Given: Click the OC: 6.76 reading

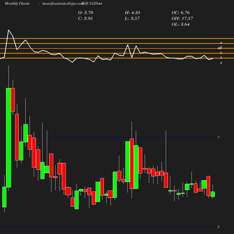Looking at the screenshot, I should coord(181,13).
